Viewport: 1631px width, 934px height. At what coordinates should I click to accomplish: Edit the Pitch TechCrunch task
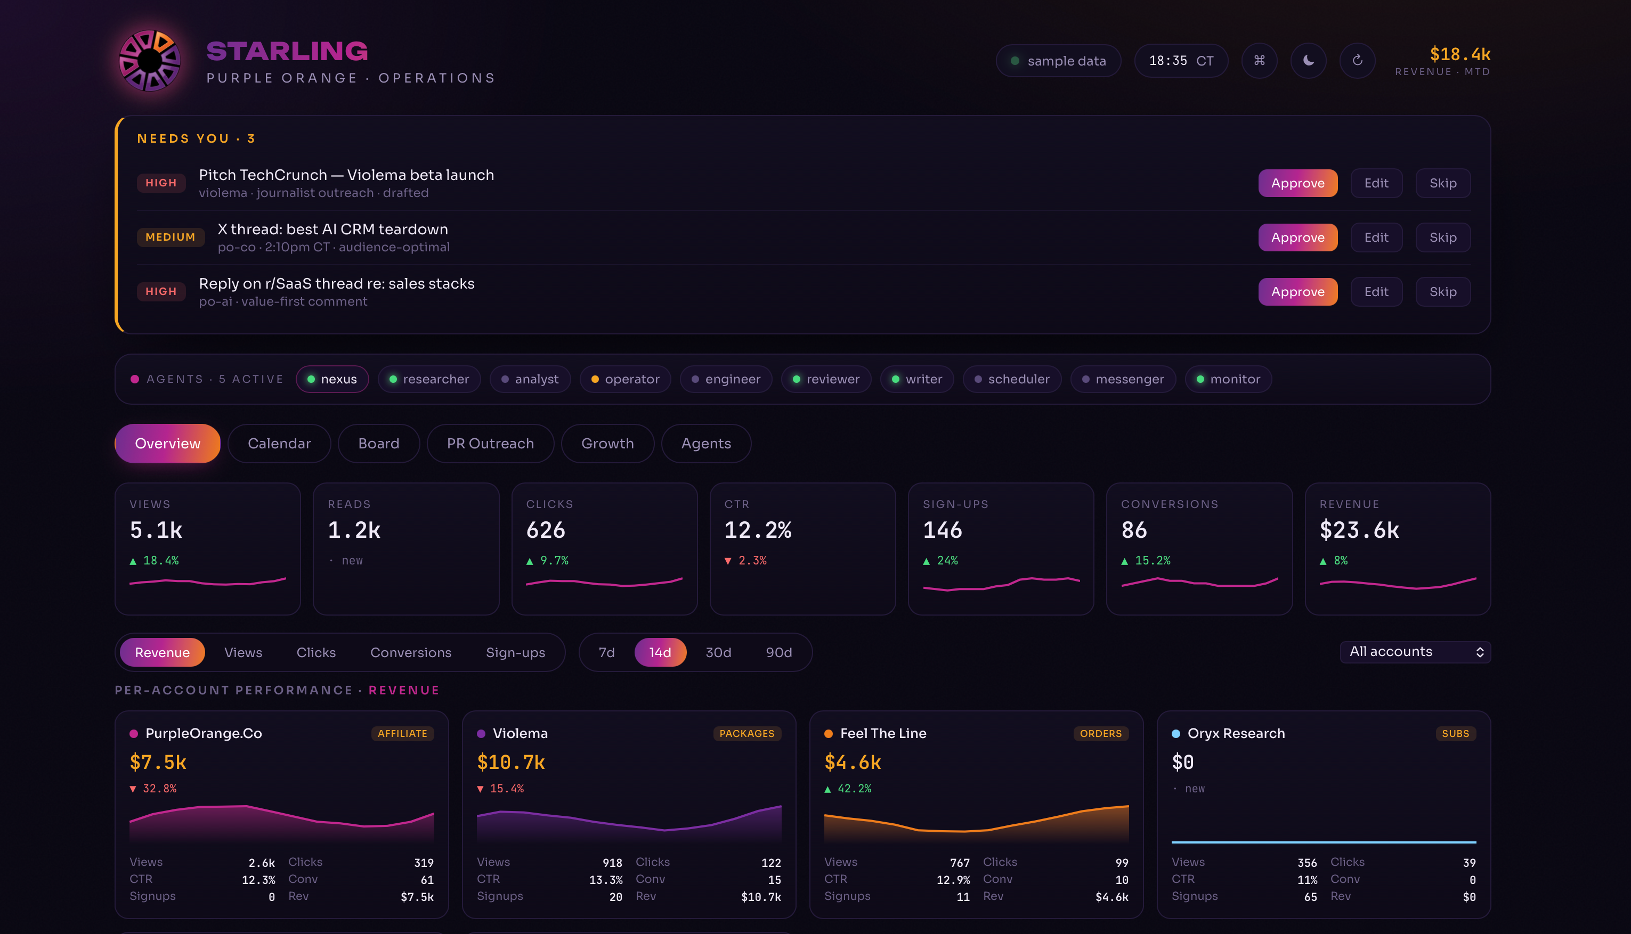point(1376,183)
